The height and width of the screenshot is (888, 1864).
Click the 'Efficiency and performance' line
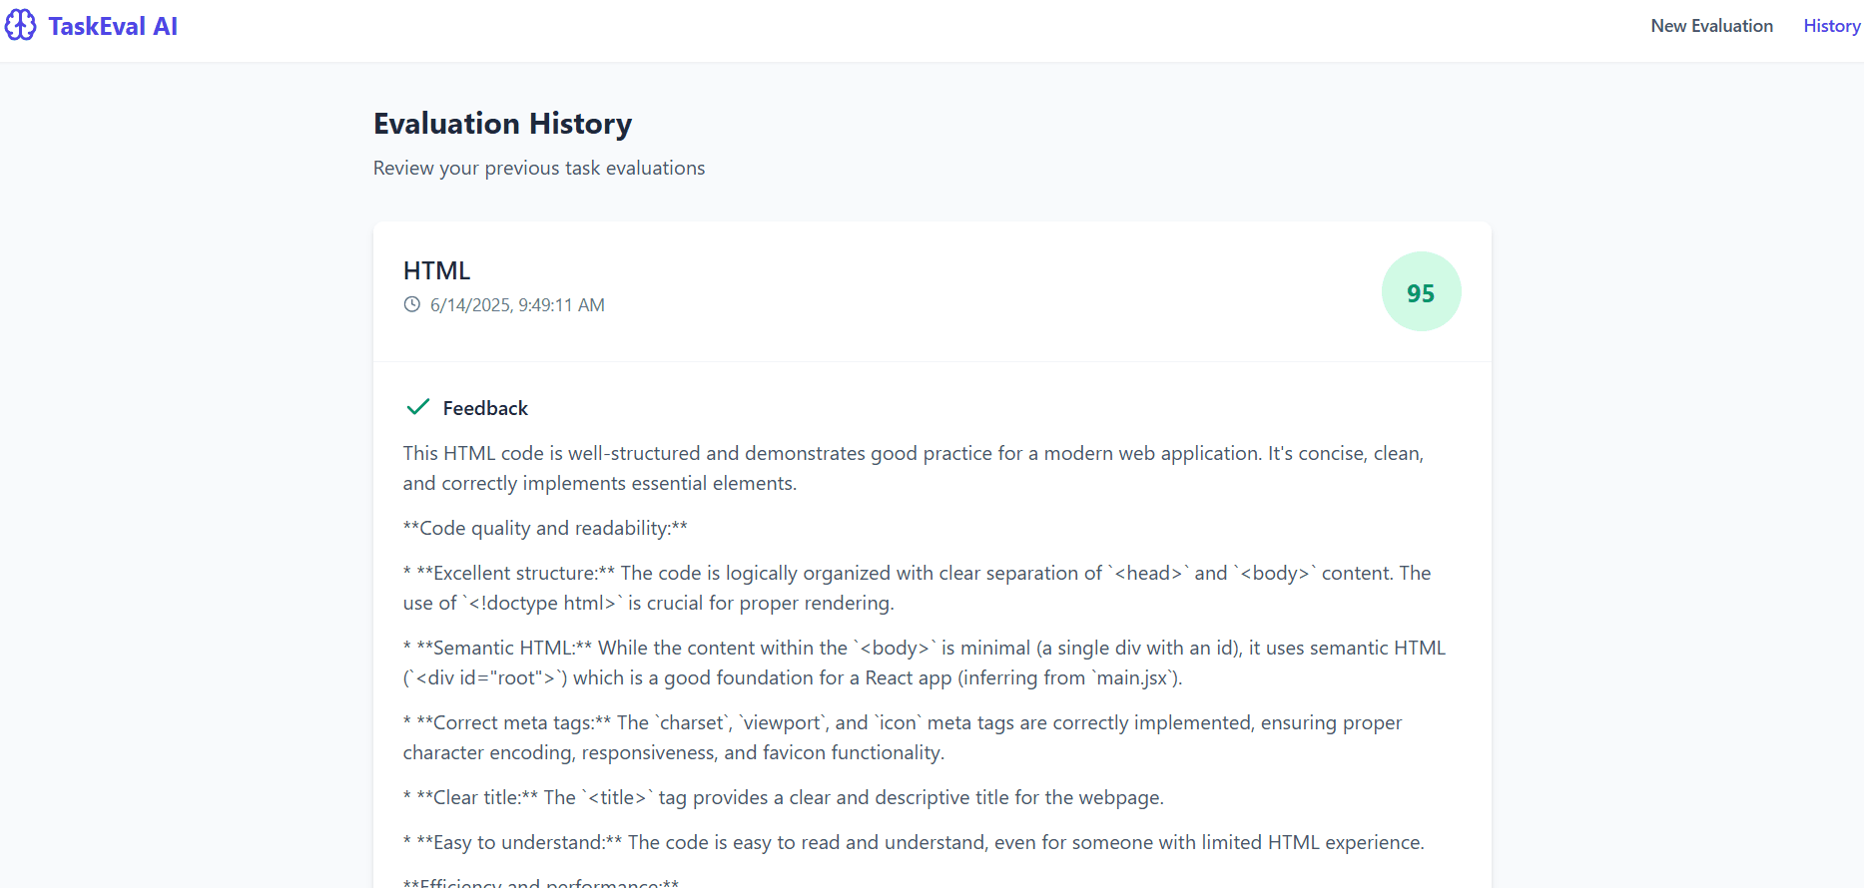coord(541,882)
